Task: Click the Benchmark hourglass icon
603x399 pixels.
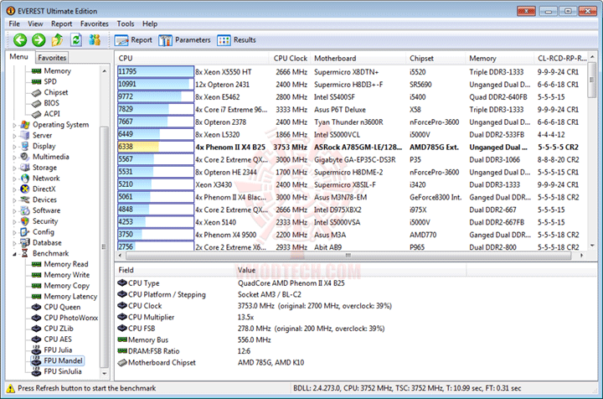Action: 25,253
